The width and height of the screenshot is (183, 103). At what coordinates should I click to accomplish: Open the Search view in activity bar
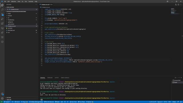[x=2, y=9]
